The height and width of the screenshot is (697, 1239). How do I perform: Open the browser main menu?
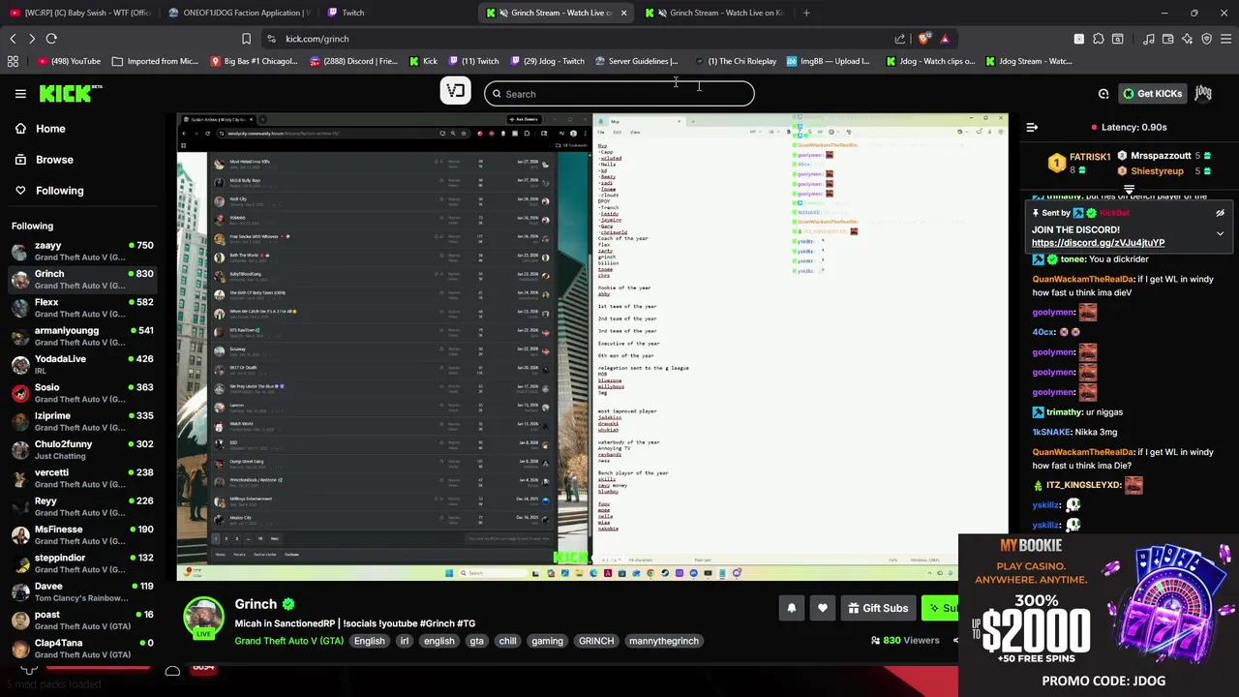point(1226,39)
